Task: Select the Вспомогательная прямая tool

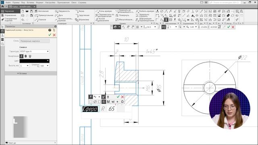Action: pyautogui.click(x=64, y=20)
